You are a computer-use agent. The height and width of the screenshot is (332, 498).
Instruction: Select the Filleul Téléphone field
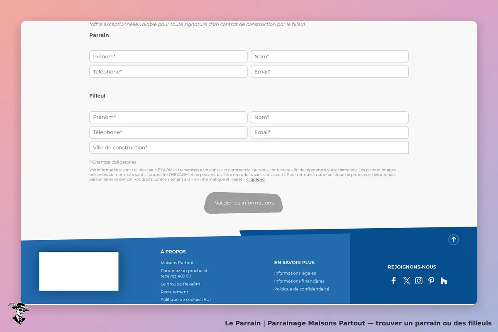coord(168,132)
